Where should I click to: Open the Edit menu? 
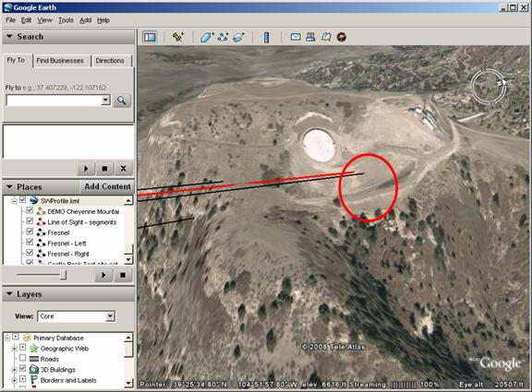[26, 20]
